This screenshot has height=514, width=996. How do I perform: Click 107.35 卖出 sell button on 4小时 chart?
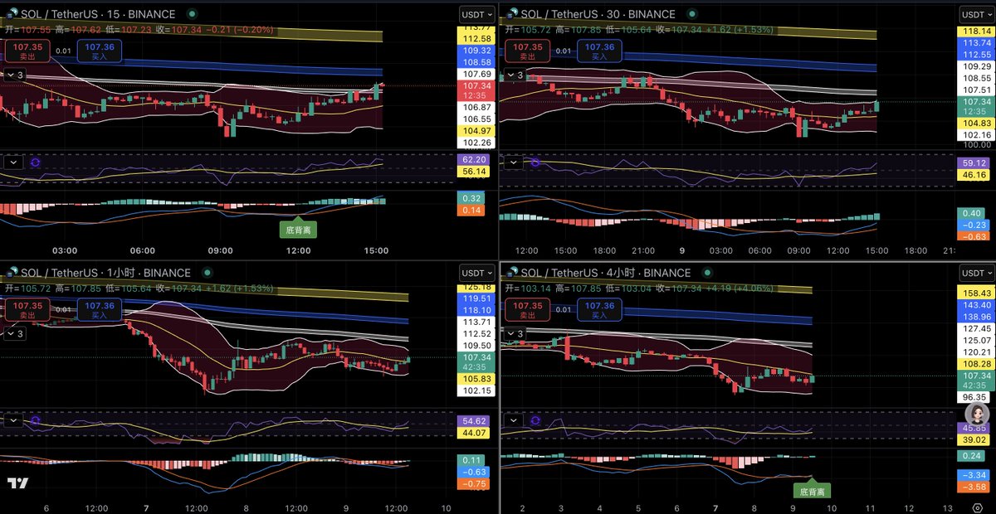pyautogui.click(x=527, y=309)
